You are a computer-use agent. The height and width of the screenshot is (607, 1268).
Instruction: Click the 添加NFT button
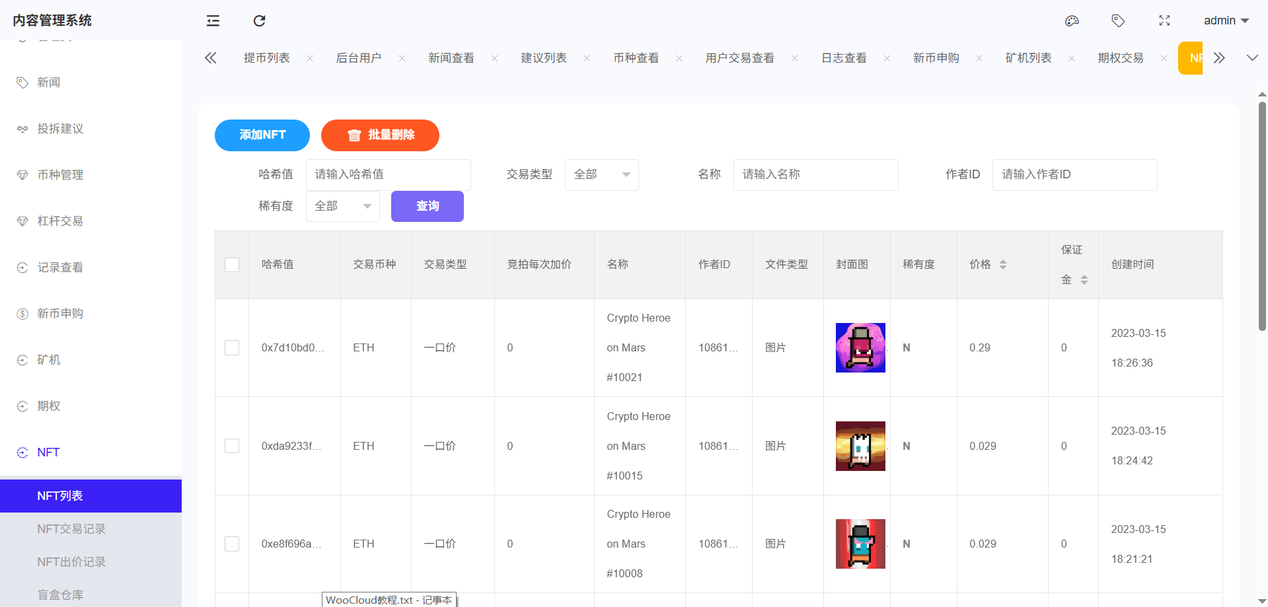pyautogui.click(x=262, y=135)
